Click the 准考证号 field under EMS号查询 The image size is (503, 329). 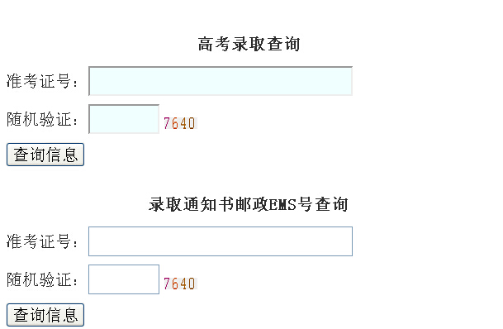(x=221, y=241)
